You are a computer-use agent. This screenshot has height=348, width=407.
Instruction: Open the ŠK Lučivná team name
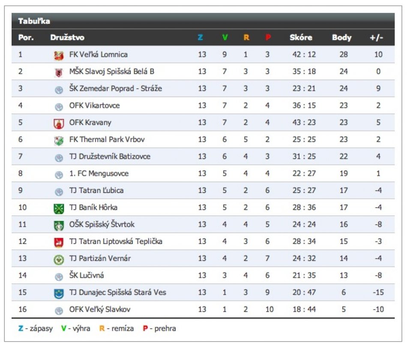(86, 275)
